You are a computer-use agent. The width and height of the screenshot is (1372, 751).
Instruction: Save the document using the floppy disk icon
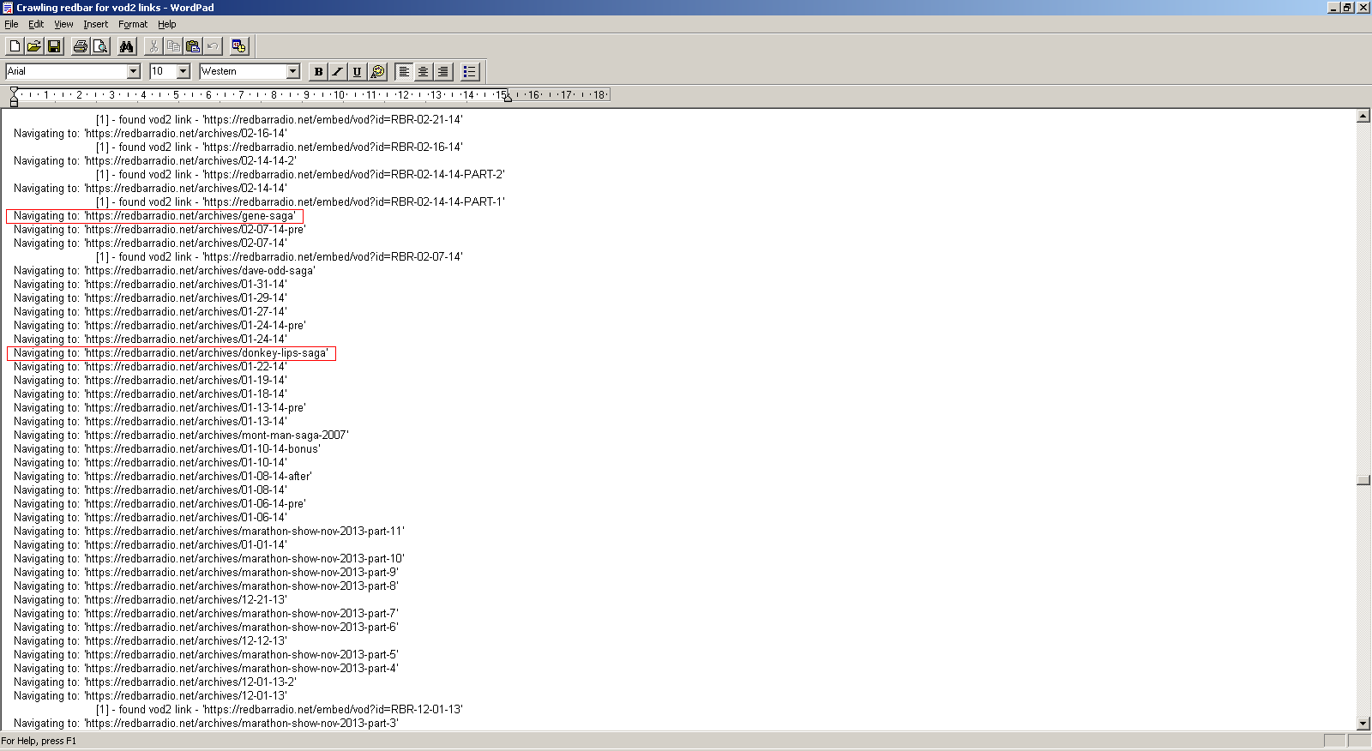pyautogui.click(x=54, y=46)
